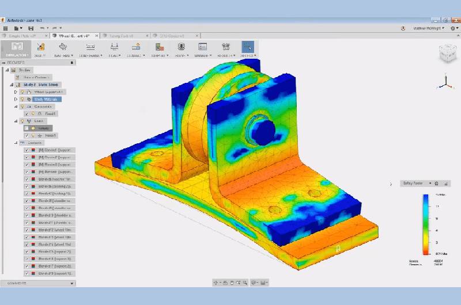Collapse the Study 2 Static Stress node
This screenshot has width=461, height=305.
12,85
